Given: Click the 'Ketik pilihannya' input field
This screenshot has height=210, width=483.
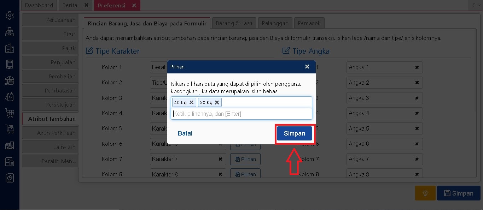Looking at the screenshot, I should coord(241,114).
